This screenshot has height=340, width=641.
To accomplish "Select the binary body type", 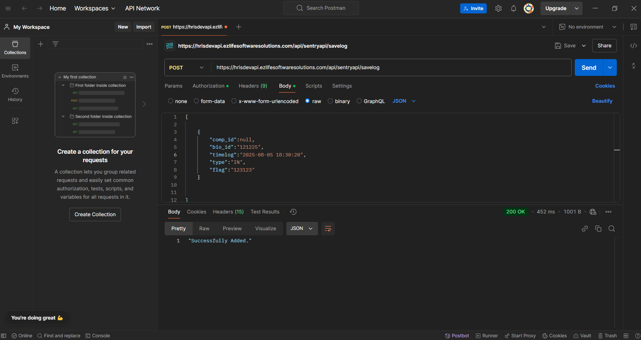I will tap(330, 101).
